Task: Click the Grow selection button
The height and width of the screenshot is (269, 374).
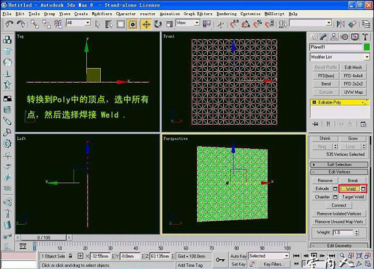Action: pos(353,139)
